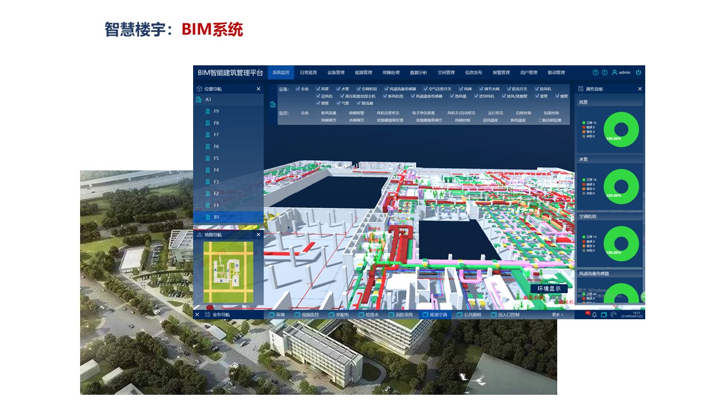Switch to the 系统监控 tab
Image resolution: width=727 pixels, height=409 pixels.
click(281, 73)
